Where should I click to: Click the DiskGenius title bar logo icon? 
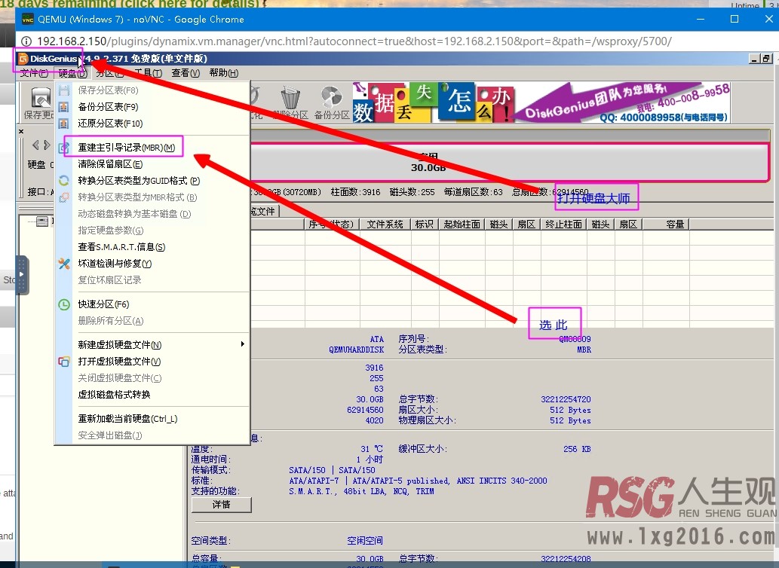[23, 59]
